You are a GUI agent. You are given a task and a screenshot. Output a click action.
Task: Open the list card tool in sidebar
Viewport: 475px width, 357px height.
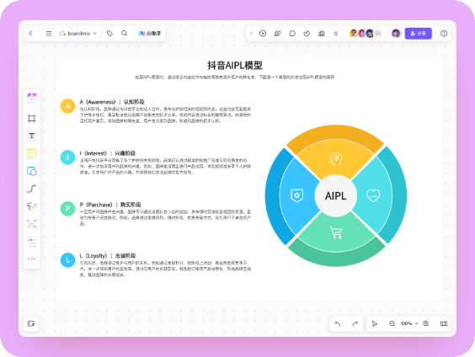point(32,242)
